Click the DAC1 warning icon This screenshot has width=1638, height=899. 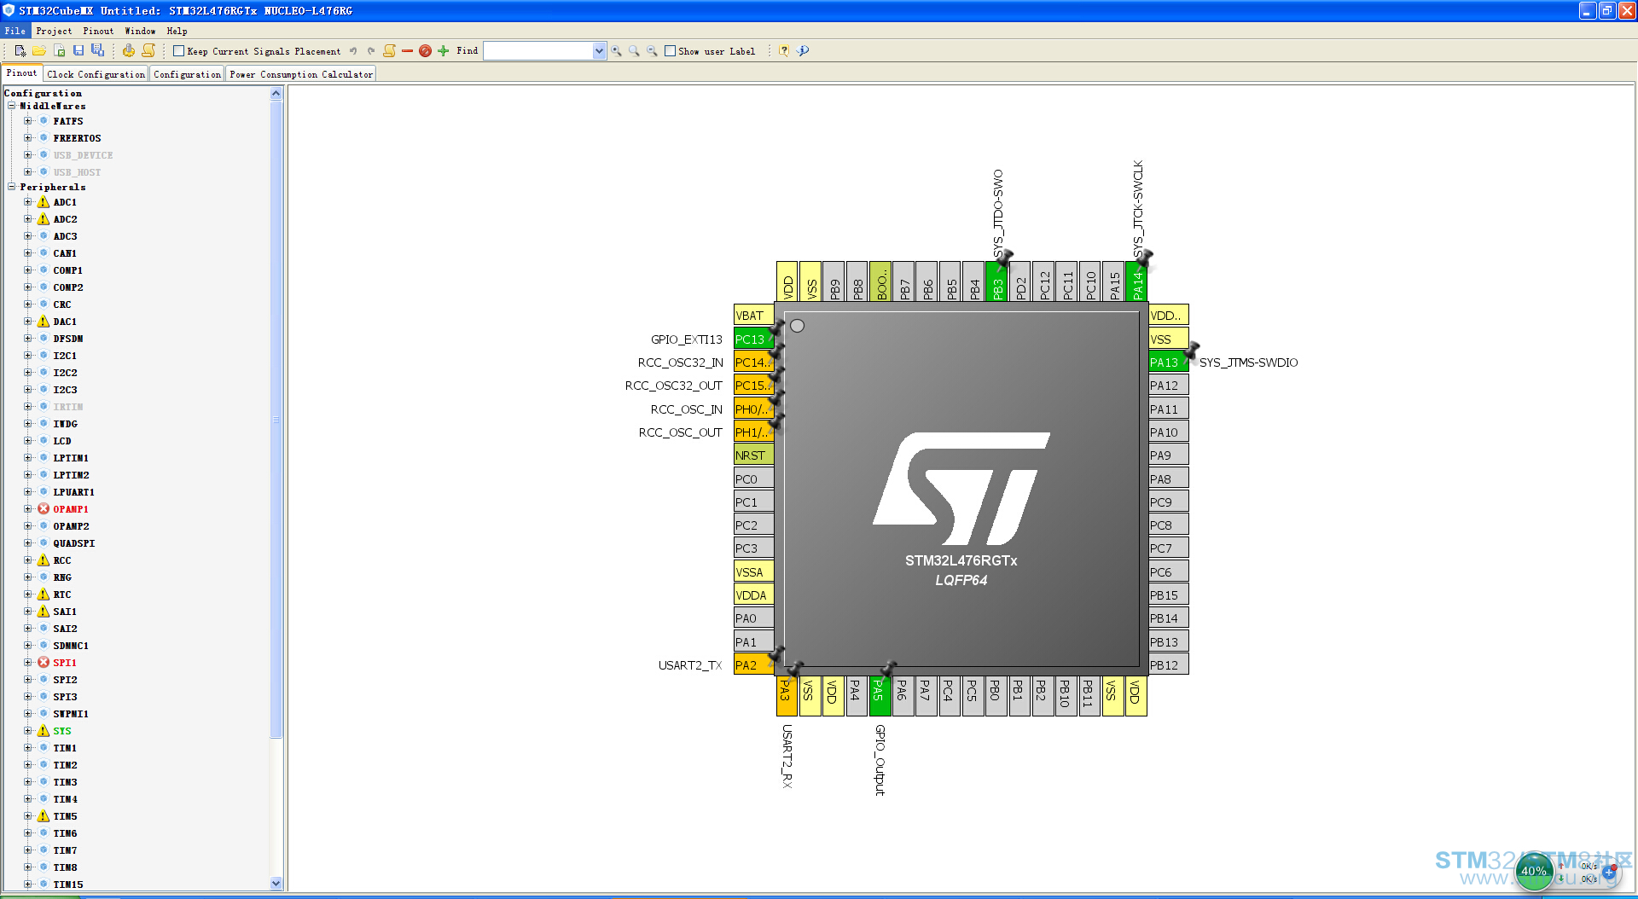click(x=44, y=322)
